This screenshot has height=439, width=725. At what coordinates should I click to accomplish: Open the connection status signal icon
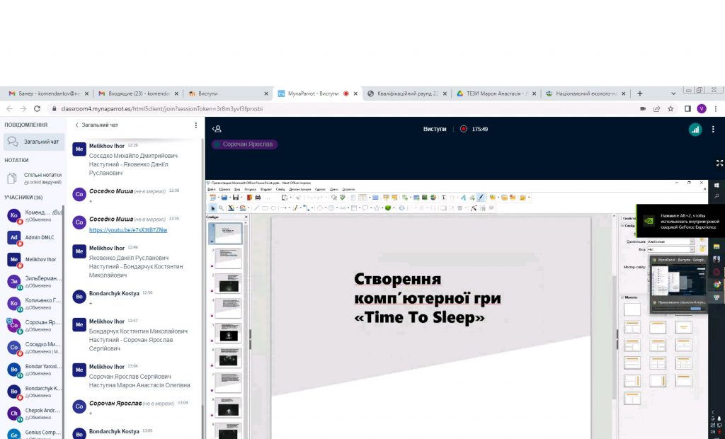(695, 130)
